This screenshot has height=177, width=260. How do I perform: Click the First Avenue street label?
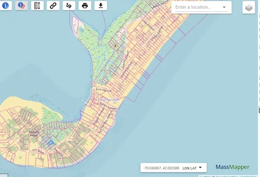(x=103, y=90)
